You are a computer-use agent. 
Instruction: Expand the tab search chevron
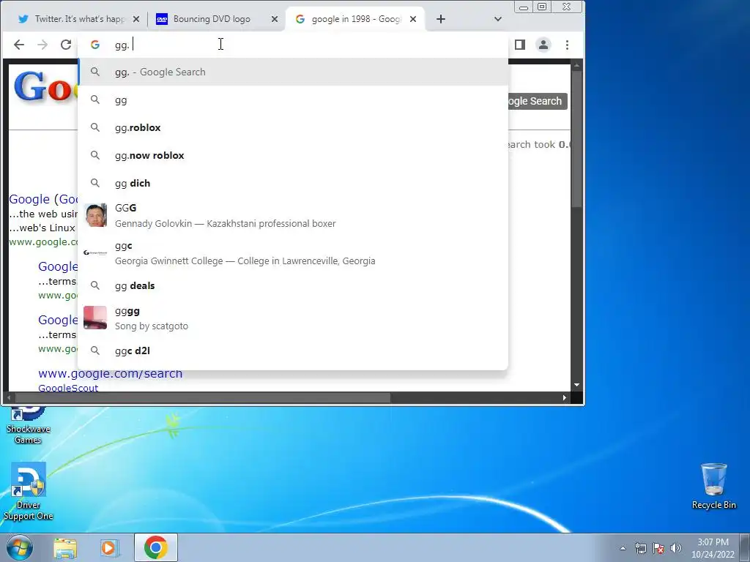[498, 19]
